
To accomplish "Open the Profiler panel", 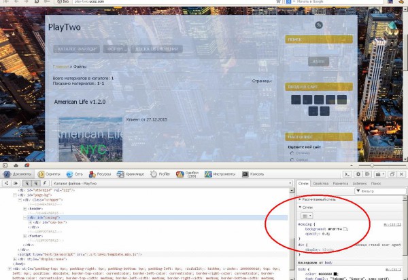I will (x=160, y=174).
